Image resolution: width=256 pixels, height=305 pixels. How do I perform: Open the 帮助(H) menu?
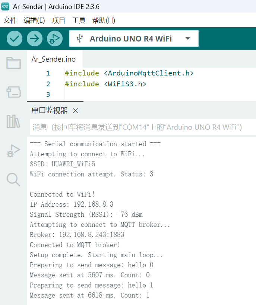pos(104,20)
